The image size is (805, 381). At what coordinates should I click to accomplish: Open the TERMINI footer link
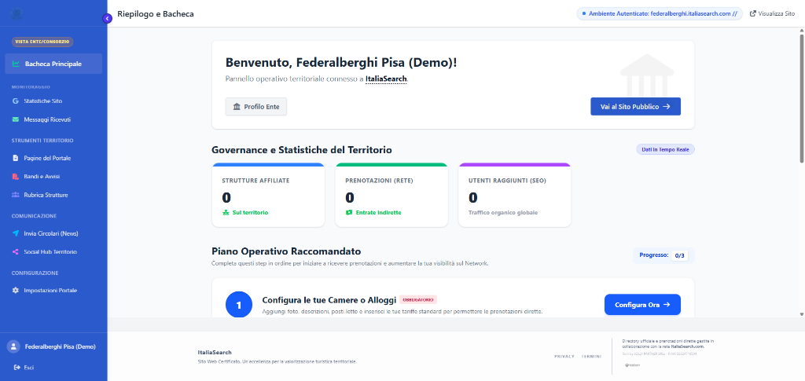pyautogui.click(x=591, y=357)
